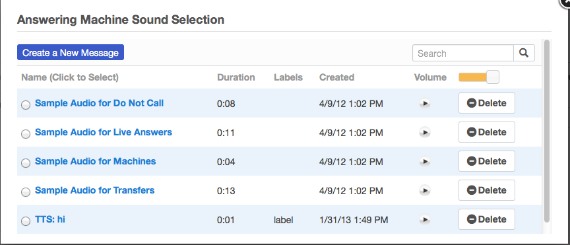Image resolution: width=570 pixels, height=245 pixels.
Task: Open the Sample Audio for Machines link
Action: 95,161
